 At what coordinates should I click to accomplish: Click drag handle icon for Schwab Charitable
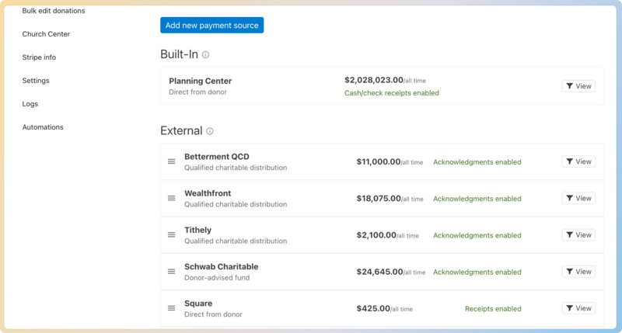coord(171,272)
